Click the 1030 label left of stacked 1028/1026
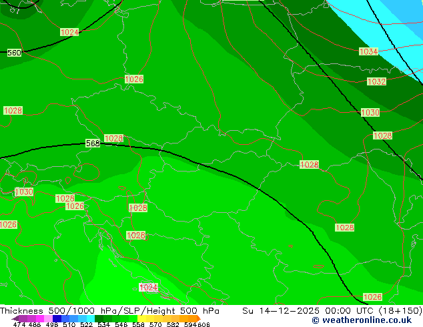The image size is (423, 327). tap(24, 192)
